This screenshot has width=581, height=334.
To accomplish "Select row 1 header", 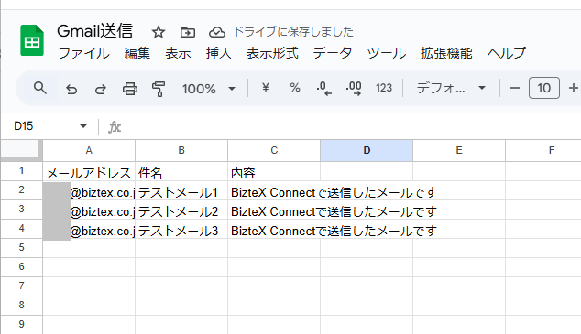I will [x=21, y=171].
